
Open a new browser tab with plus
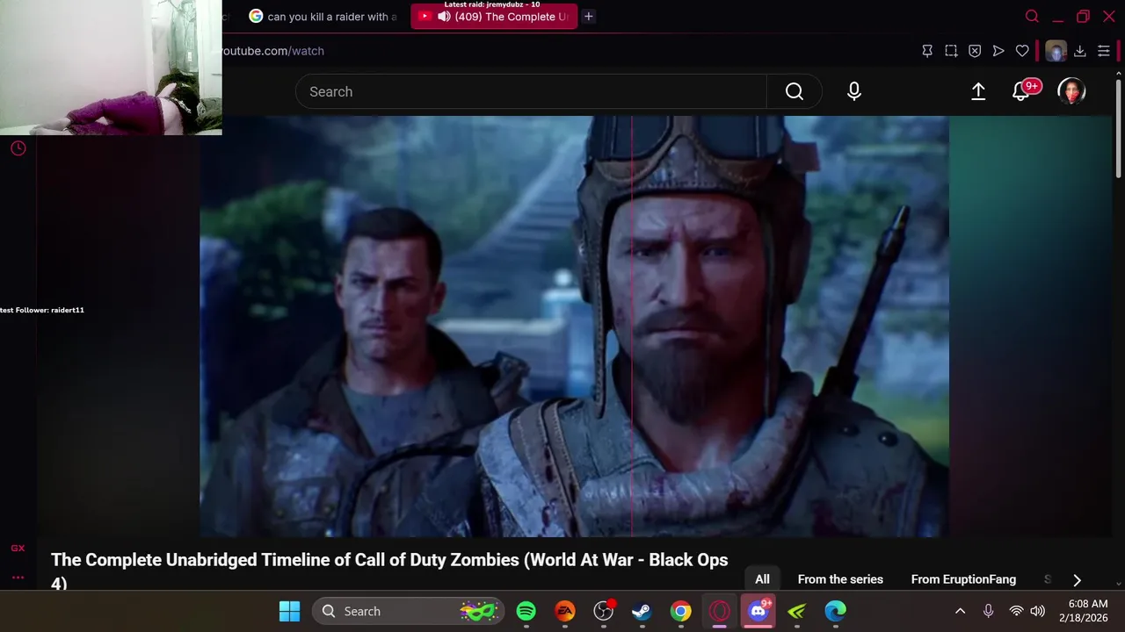pyautogui.click(x=589, y=16)
